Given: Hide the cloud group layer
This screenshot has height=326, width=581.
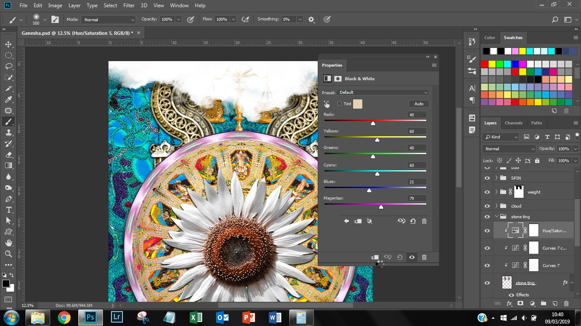Looking at the screenshot, I should click(x=487, y=206).
